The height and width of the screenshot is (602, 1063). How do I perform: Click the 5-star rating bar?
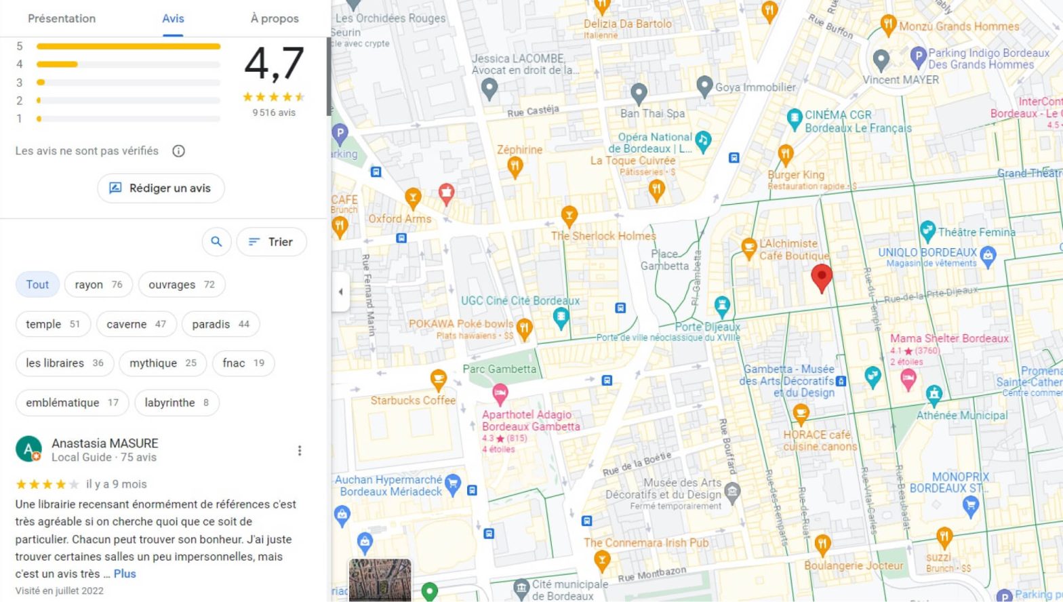click(128, 46)
